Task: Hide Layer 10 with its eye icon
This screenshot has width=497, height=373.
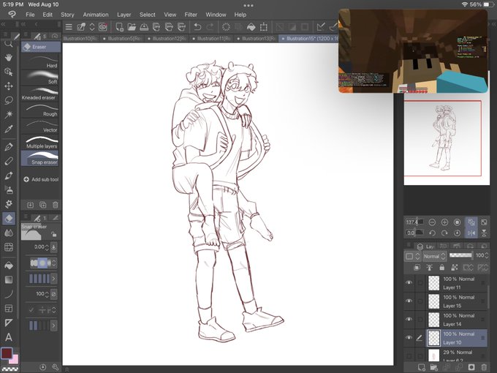Action: 409,337
